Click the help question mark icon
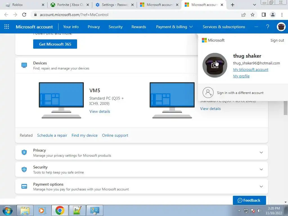The height and width of the screenshot is (216, 288). 268,27
